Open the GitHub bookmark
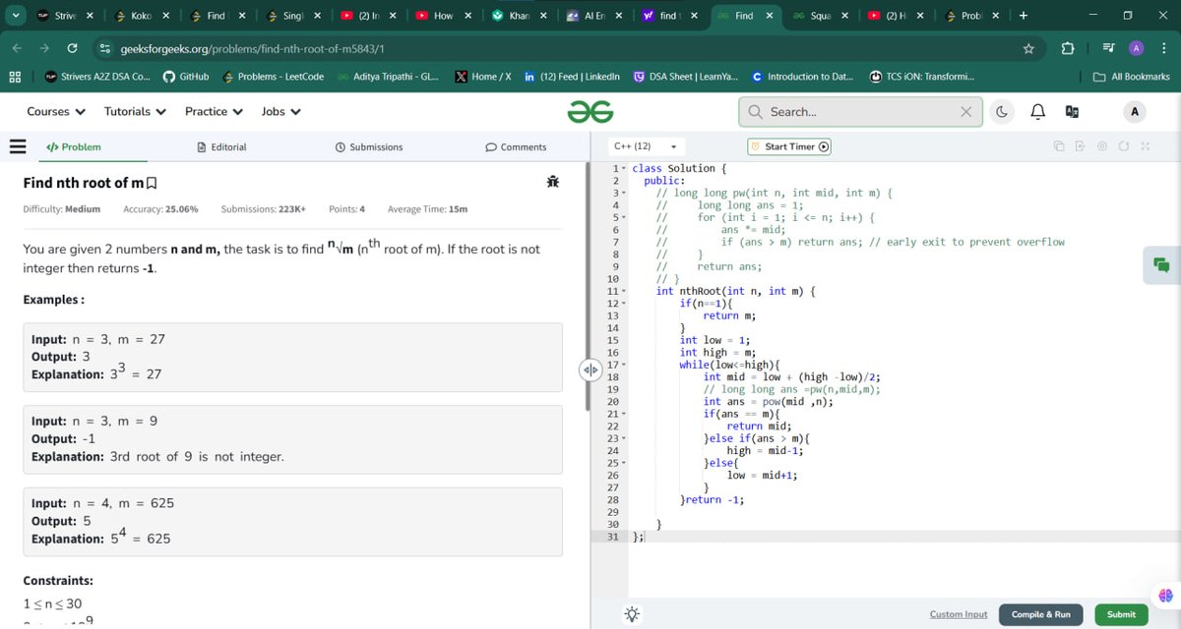 (x=184, y=77)
